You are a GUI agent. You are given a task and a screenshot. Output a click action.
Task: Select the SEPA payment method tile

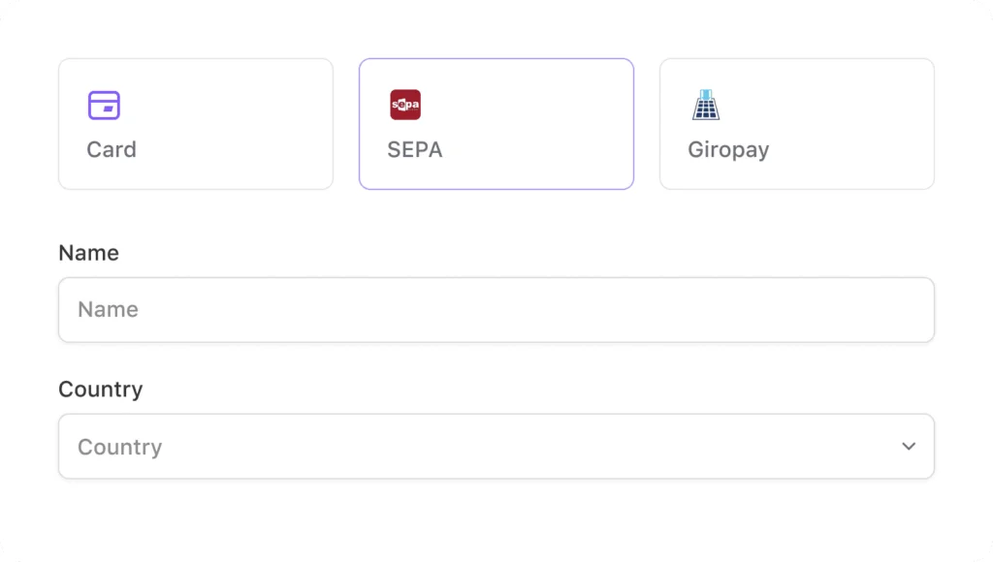[496, 124]
